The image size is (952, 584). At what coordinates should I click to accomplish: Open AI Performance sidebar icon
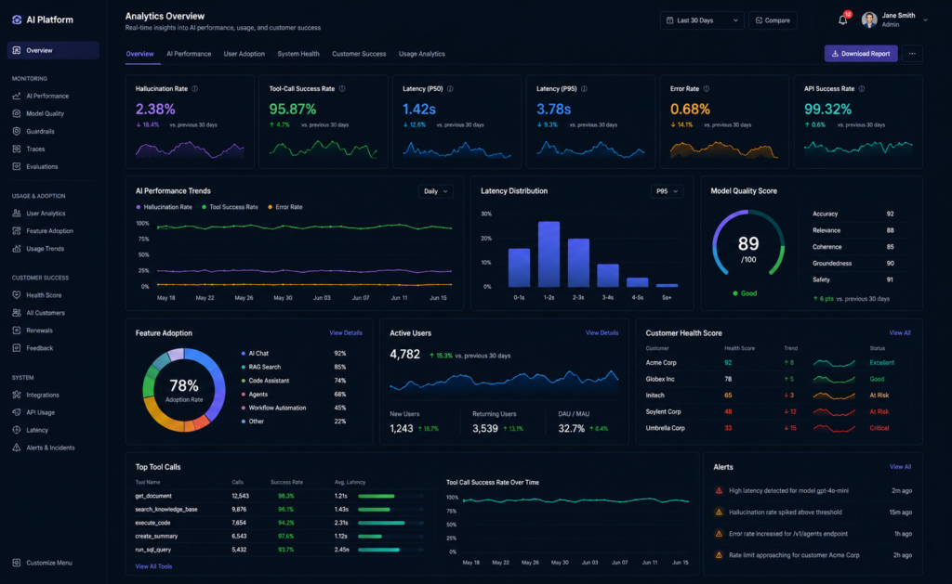[x=17, y=96]
